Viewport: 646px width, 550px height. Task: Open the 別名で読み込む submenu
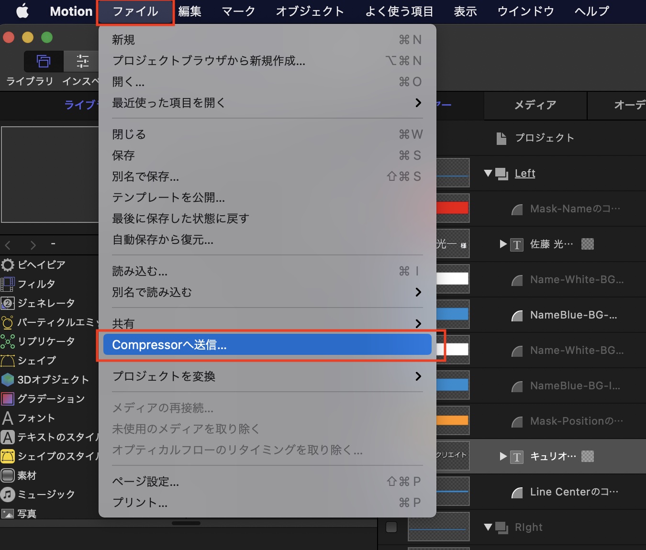point(267,292)
